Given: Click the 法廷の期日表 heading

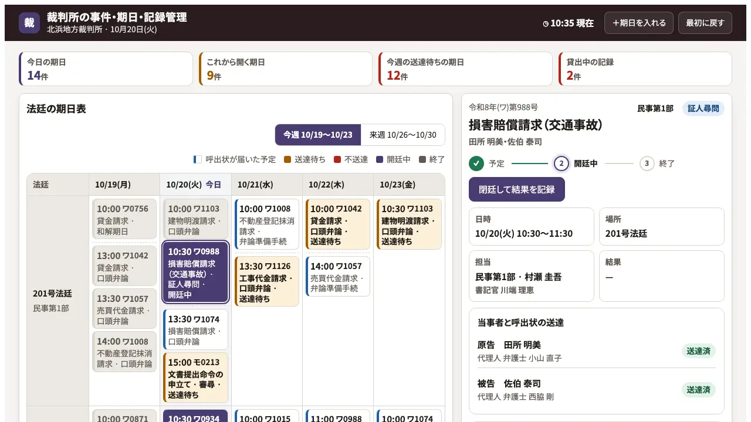Looking at the screenshot, I should [56, 108].
